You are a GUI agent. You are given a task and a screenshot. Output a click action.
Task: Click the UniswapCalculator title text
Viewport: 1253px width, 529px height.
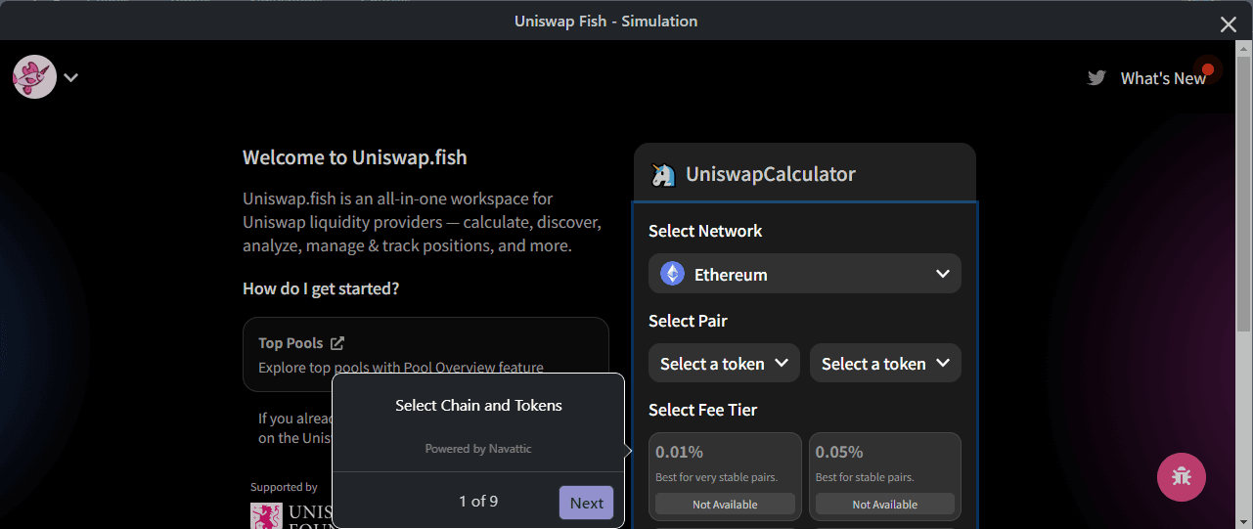tap(771, 174)
